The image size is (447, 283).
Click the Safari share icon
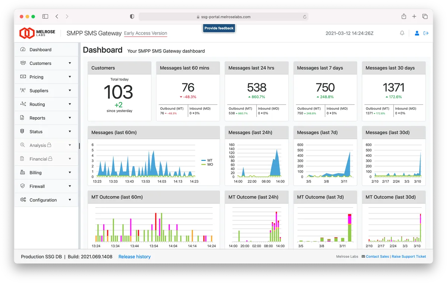(x=404, y=16)
